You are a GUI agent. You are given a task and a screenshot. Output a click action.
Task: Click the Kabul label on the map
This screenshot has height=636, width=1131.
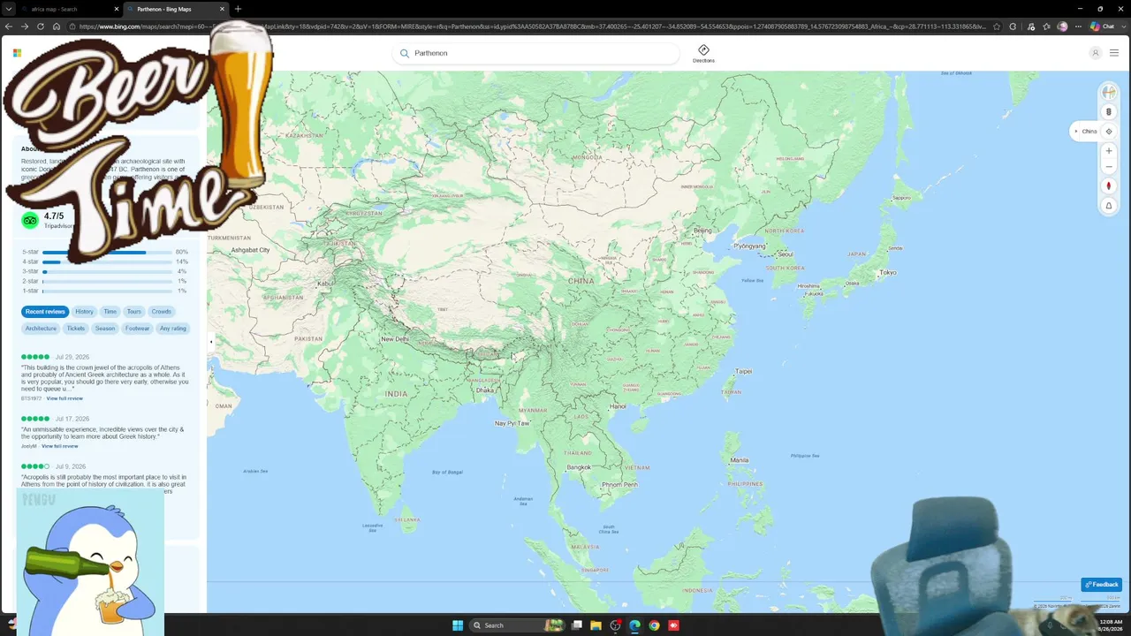pyautogui.click(x=325, y=284)
